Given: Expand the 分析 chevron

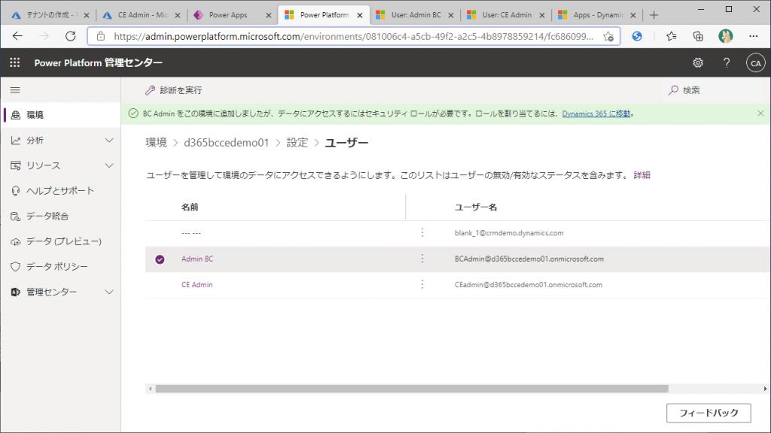Looking at the screenshot, I should click(109, 141).
